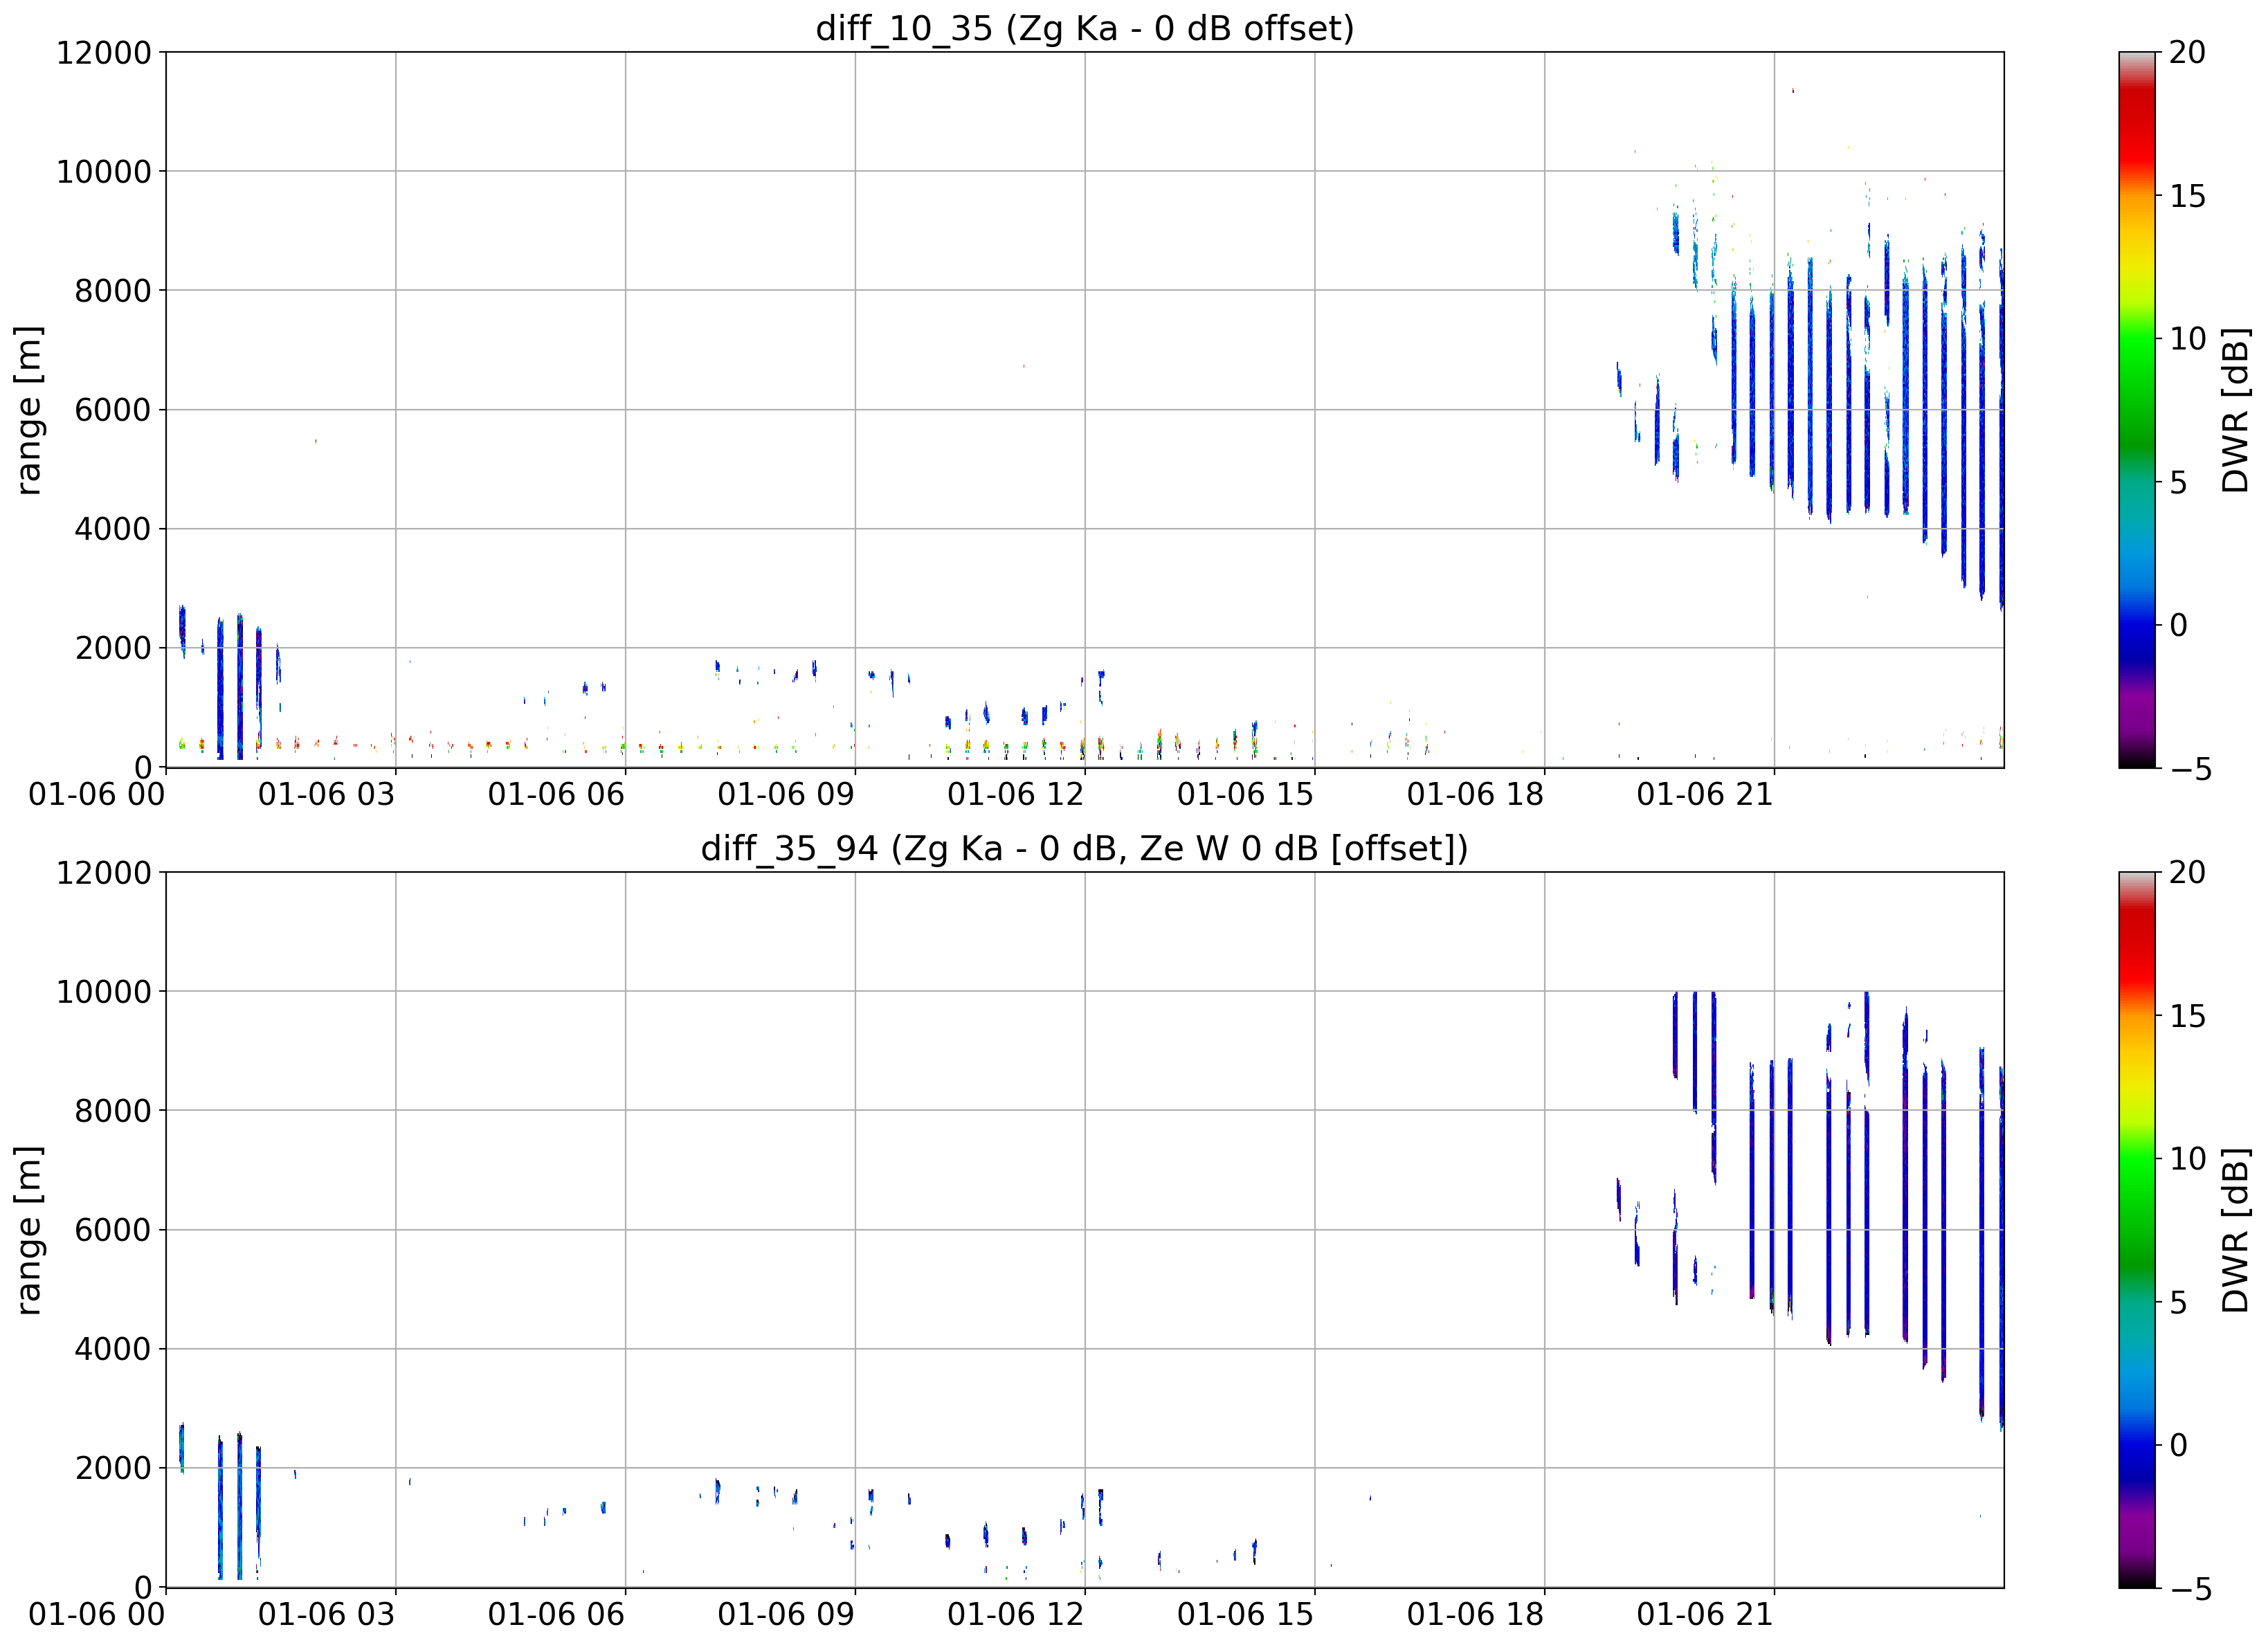Click x-tick '01-06 15' under diff_35_94 plot
The width and height of the screenshot is (2268, 1645).
pos(1246,1615)
